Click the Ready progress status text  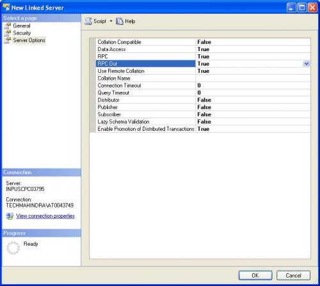[31, 244]
